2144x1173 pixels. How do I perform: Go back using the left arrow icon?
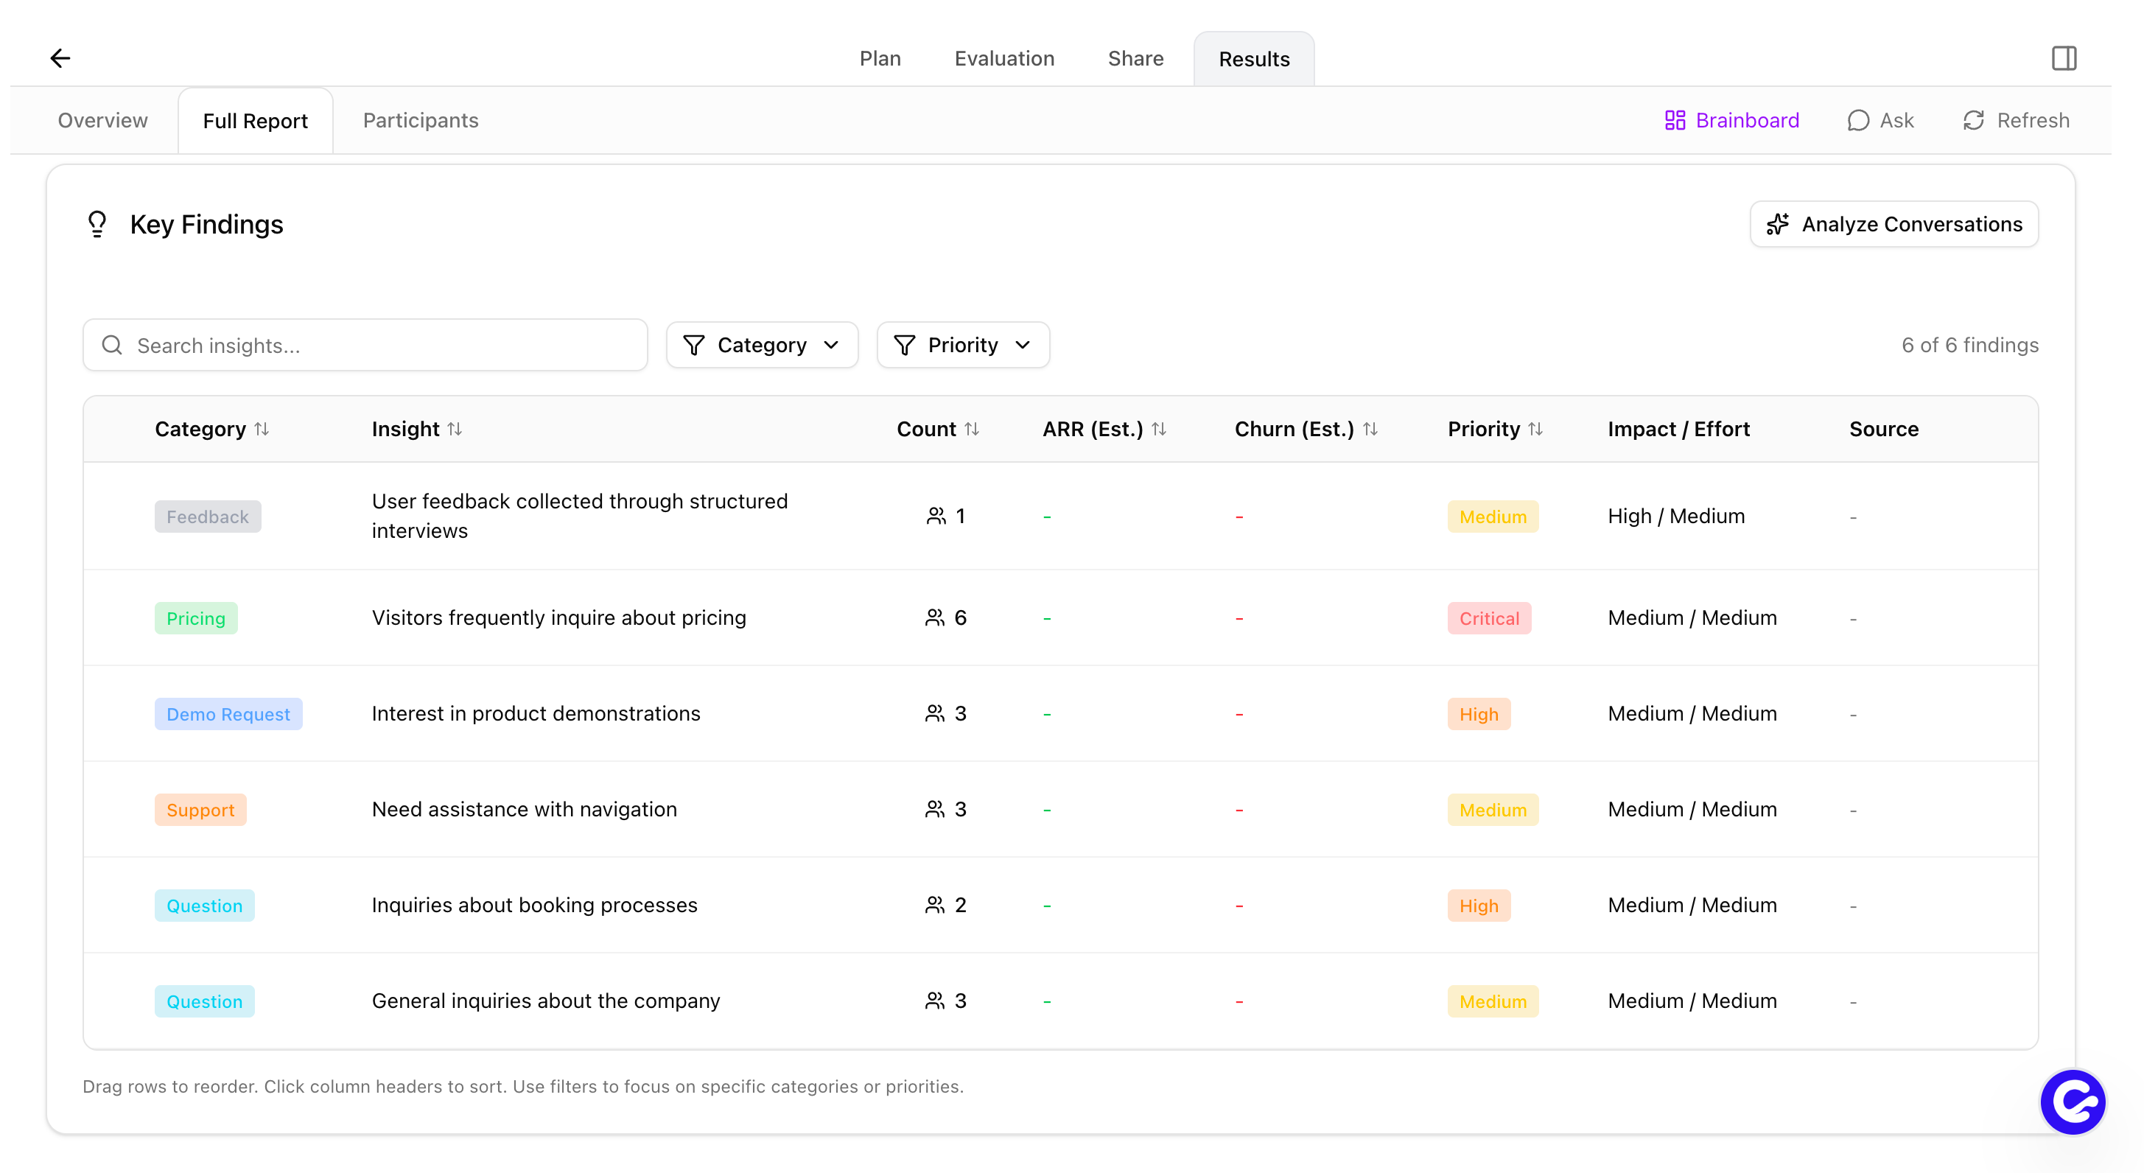pyautogui.click(x=60, y=58)
